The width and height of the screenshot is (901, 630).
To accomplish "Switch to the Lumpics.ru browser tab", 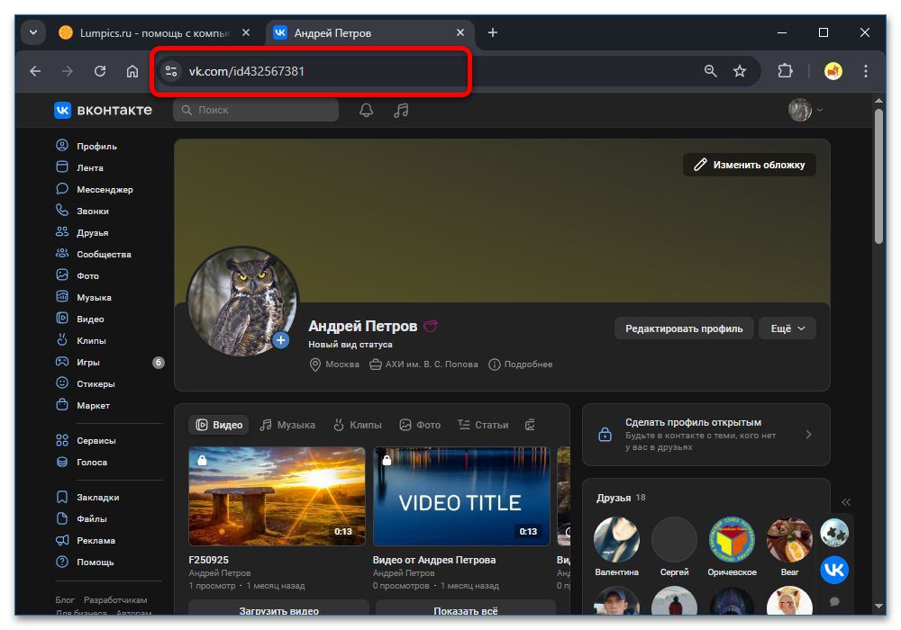I will coord(155,32).
